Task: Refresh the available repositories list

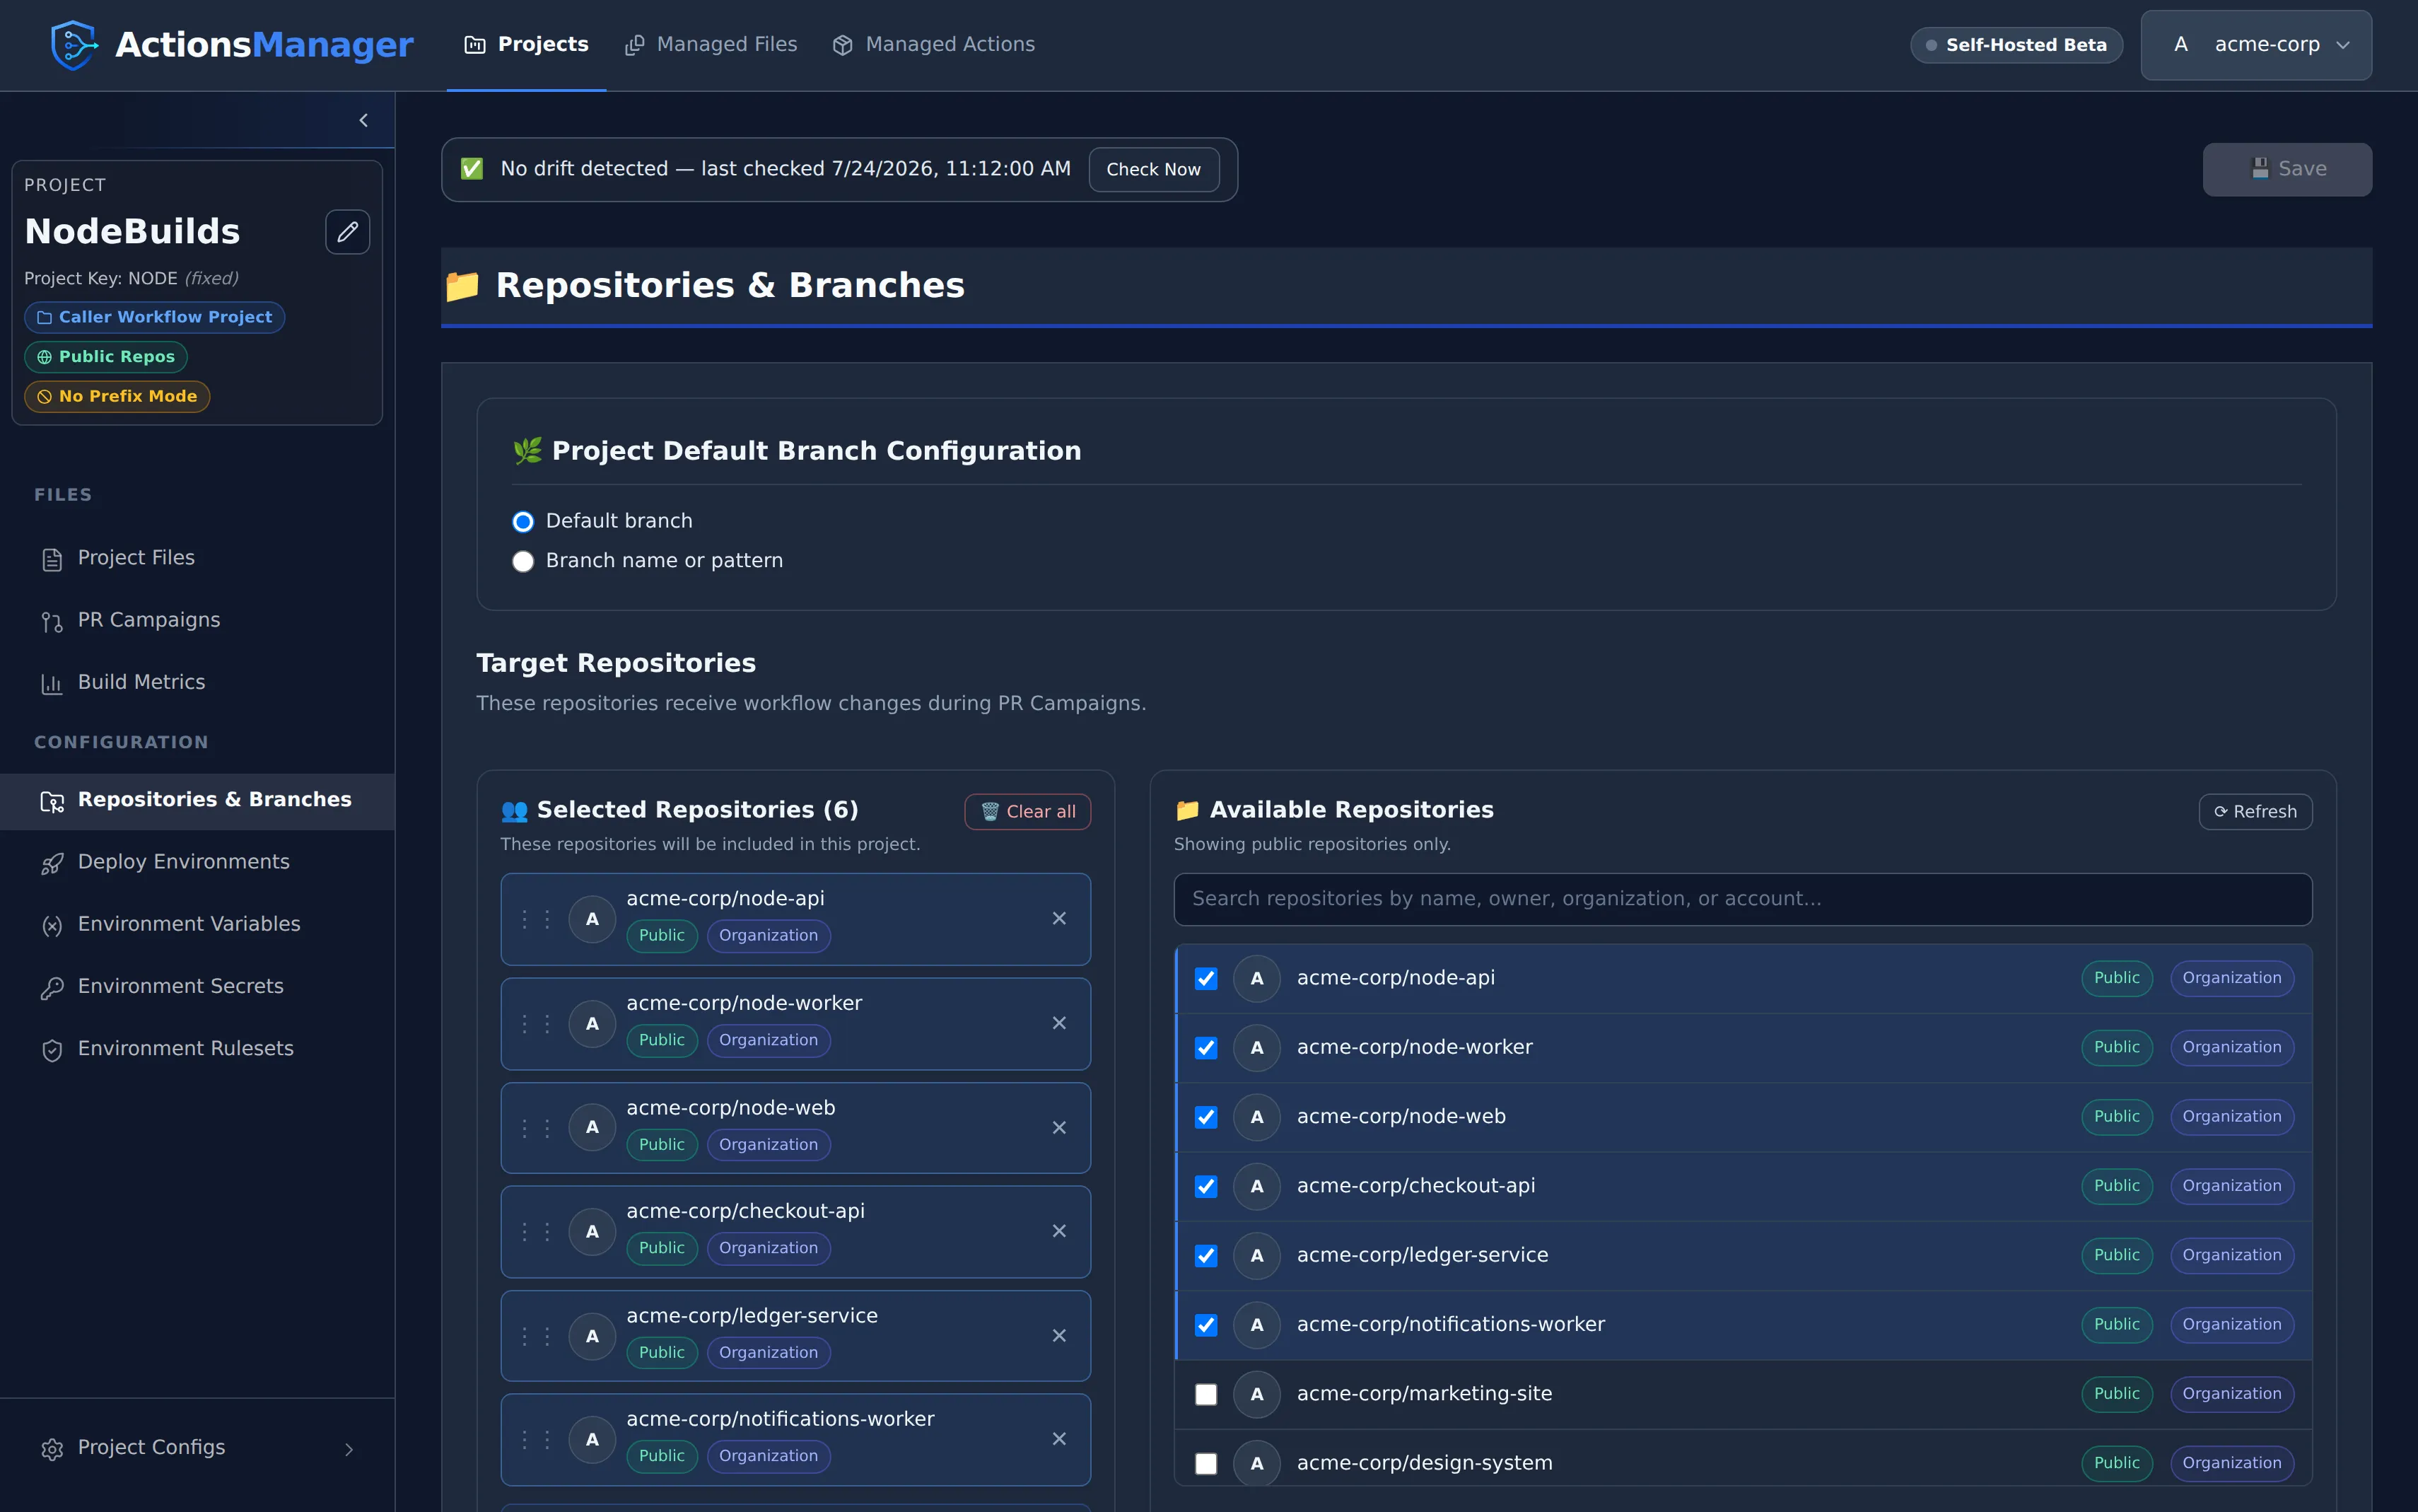Action: 2255,812
